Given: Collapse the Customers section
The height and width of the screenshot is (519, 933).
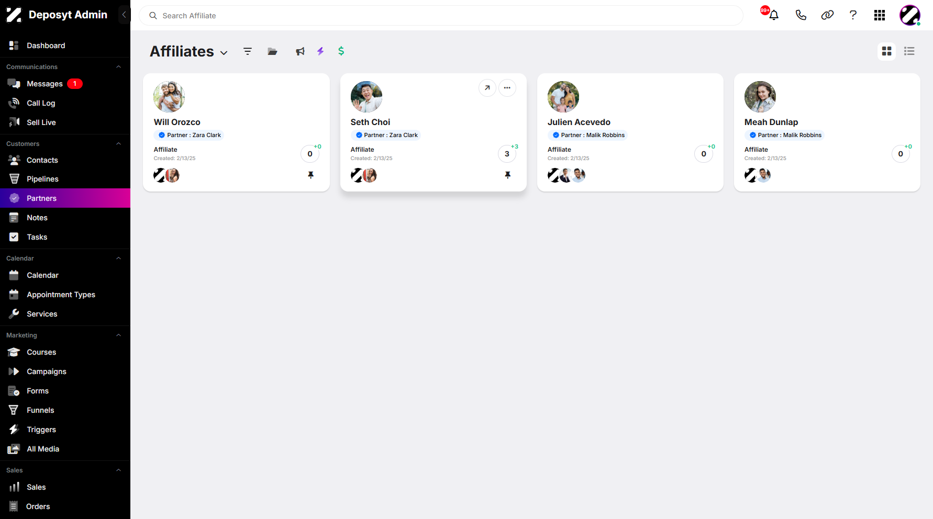Looking at the screenshot, I should 119,144.
